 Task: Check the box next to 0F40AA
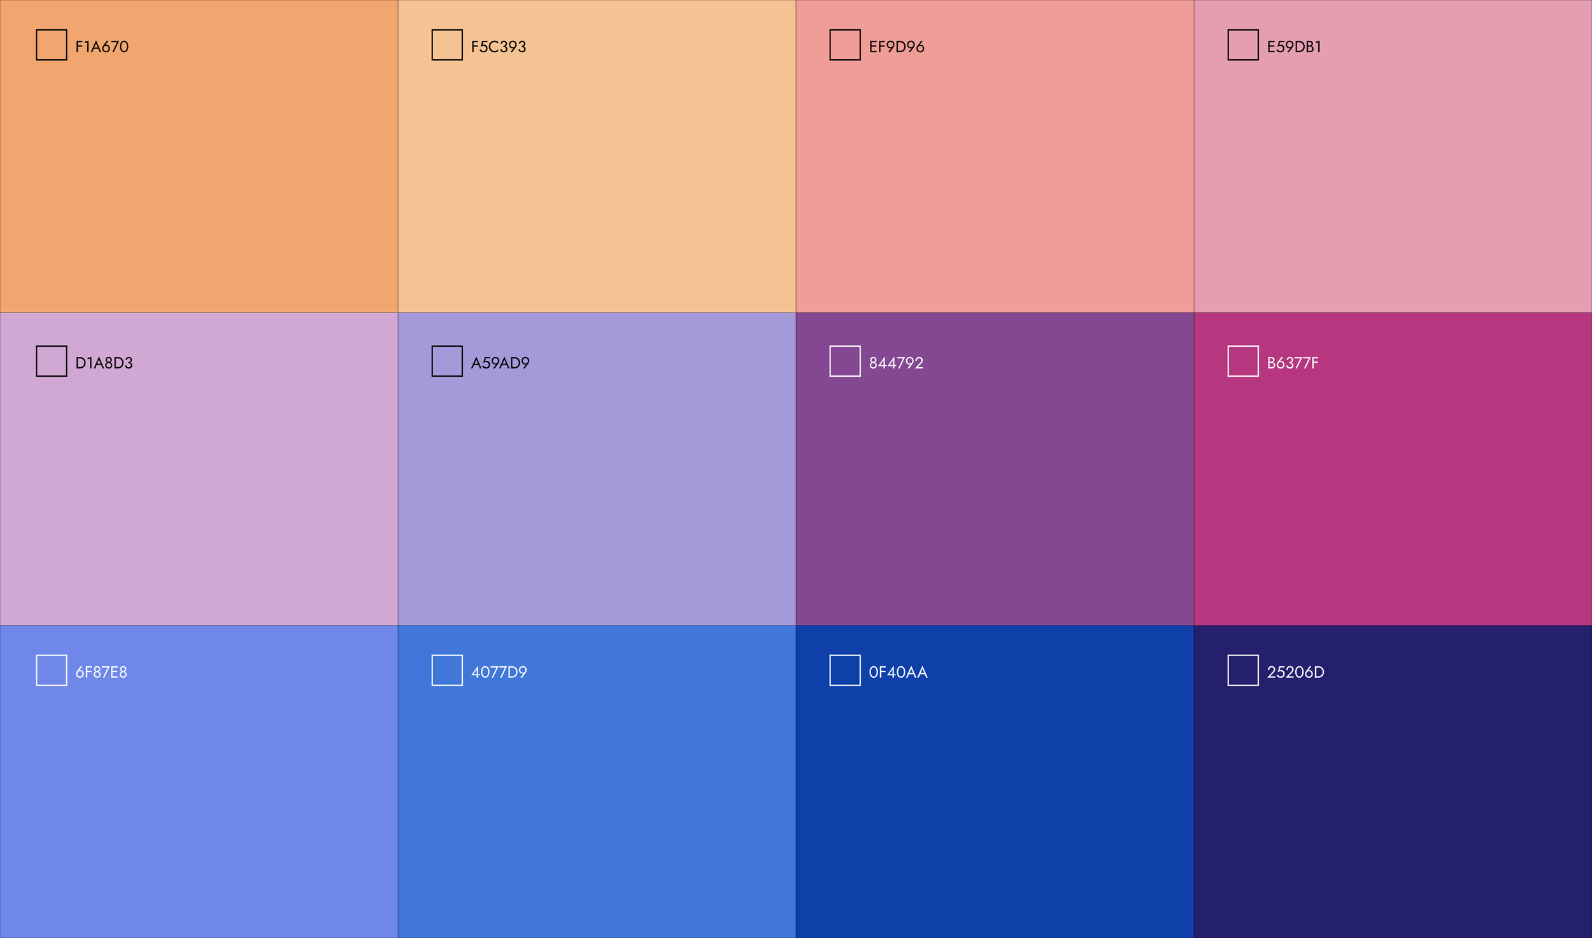coord(845,671)
